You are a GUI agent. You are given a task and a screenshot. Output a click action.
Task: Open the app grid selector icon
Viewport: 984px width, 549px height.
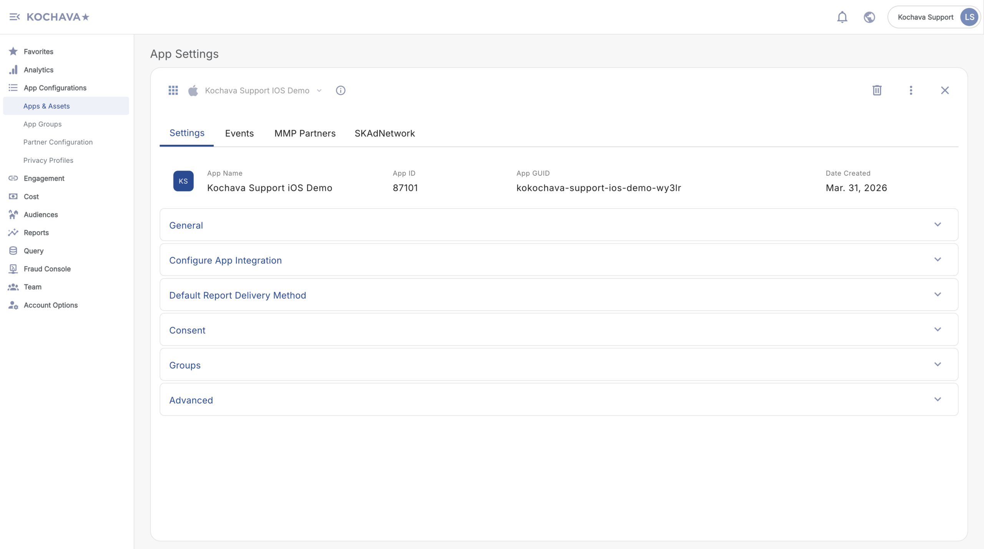tap(173, 90)
